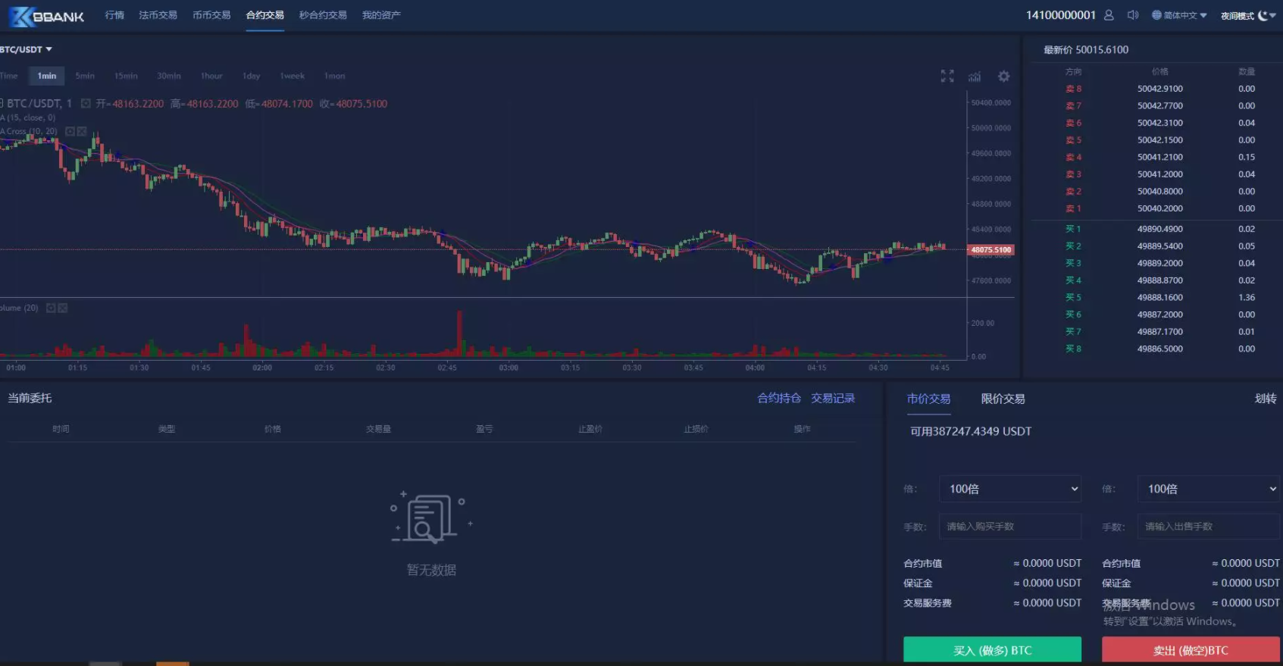1283x666 pixels.
Task: Open the 简体中文 language dropdown
Action: click(x=1179, y=15)
